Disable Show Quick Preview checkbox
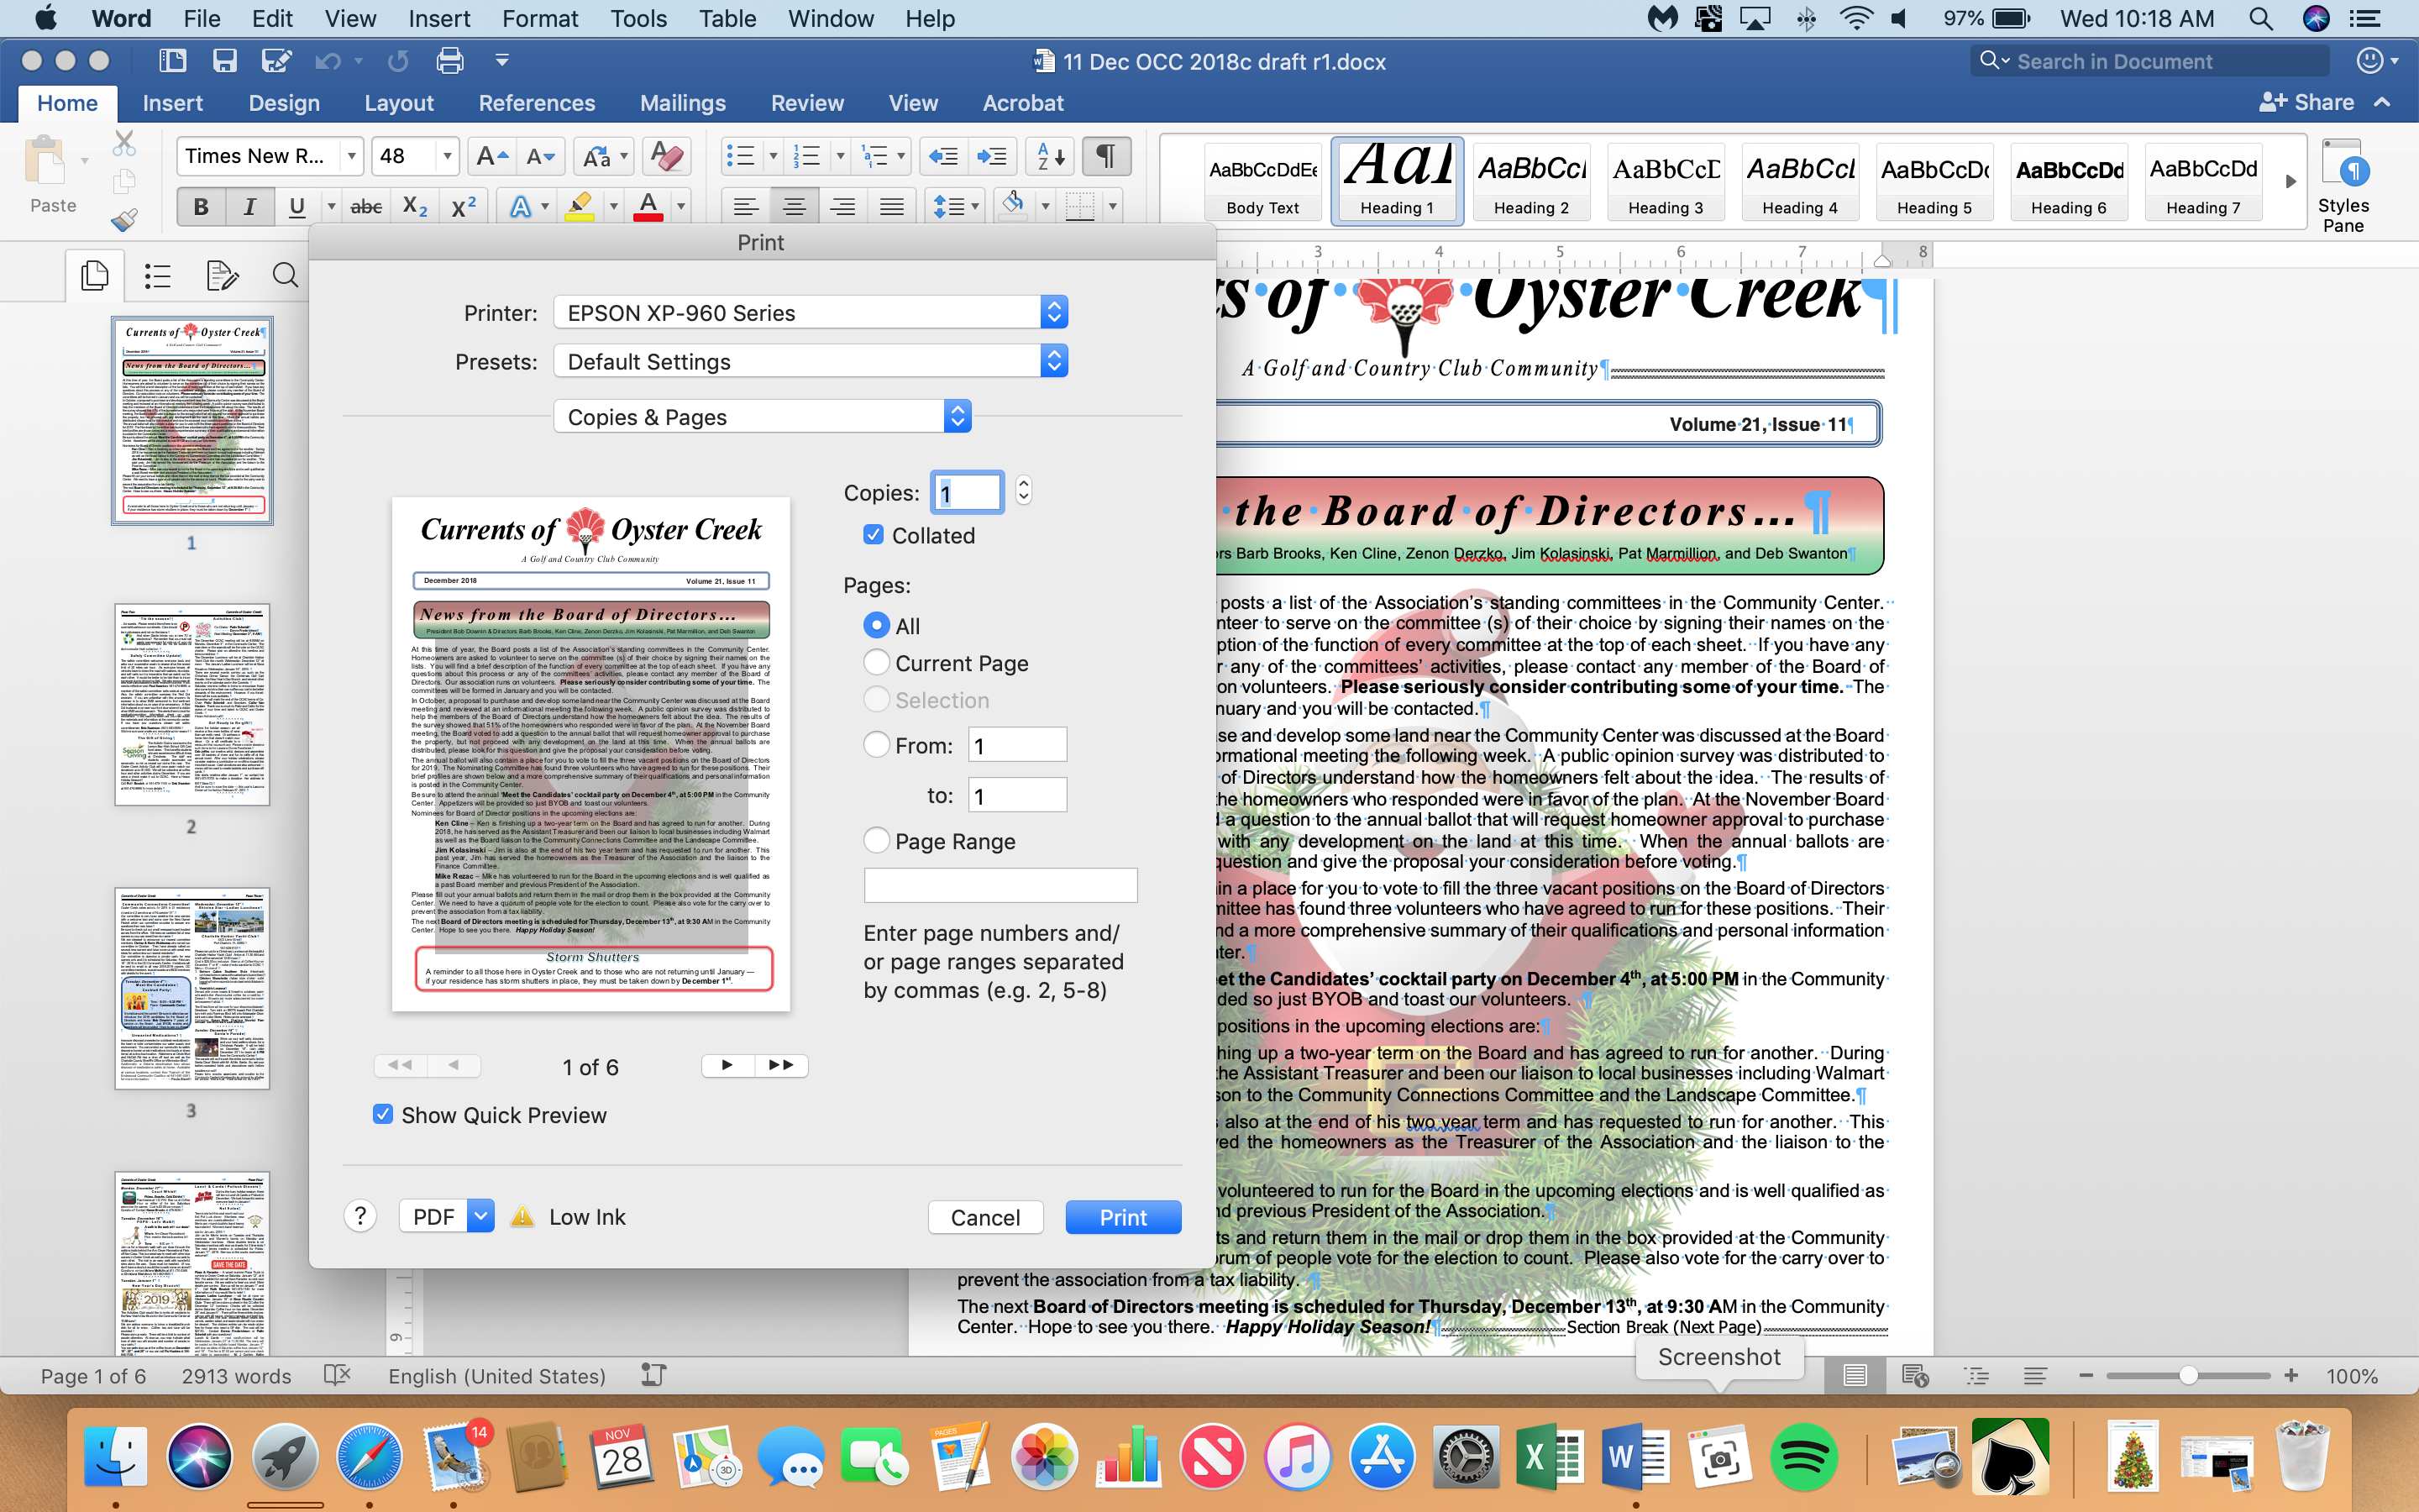2419x1512 pixels. (x=383, y=1114)
